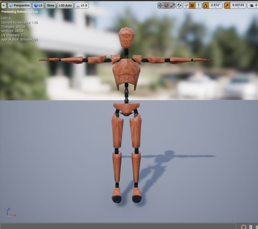
Task: Click the Triangles: 38334 stat text
Action: point(13,27)
